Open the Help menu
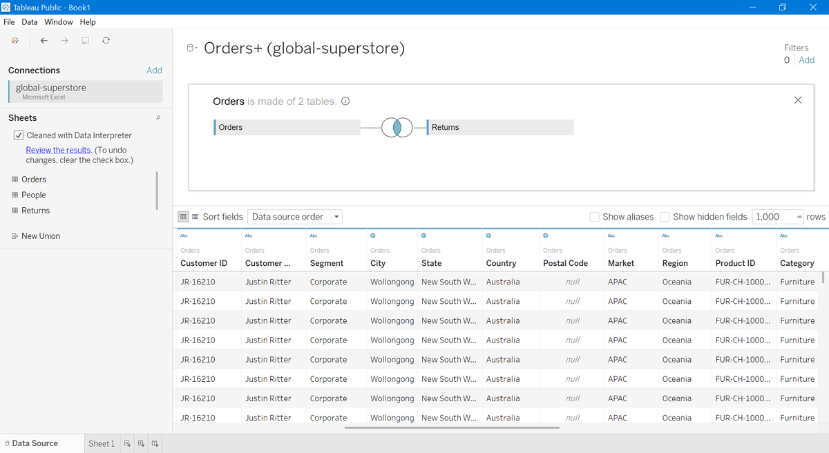The image size is (829, 453). coord(88,22)
